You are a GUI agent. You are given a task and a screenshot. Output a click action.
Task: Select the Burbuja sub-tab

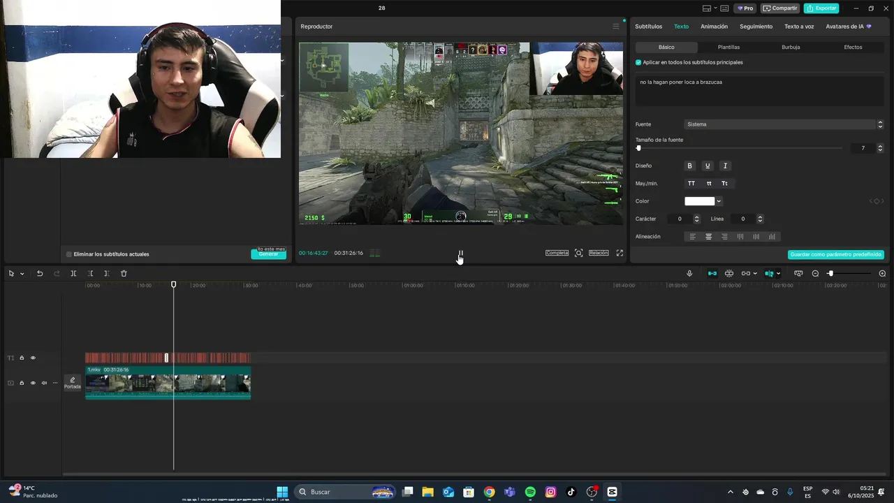[x=791, y=47]
